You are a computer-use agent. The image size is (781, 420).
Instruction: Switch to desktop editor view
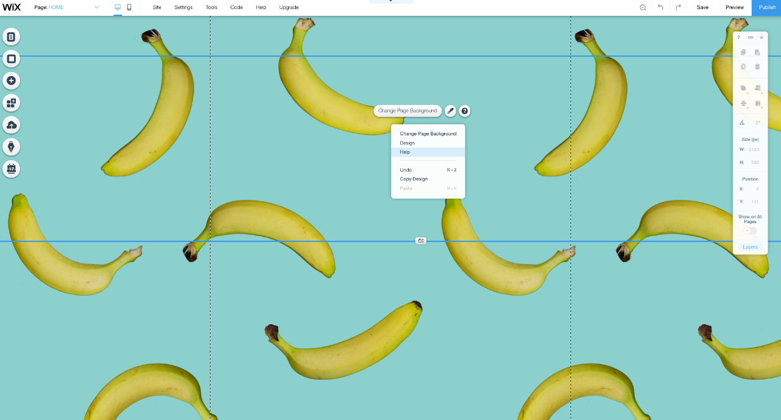[x=118, y=7]
